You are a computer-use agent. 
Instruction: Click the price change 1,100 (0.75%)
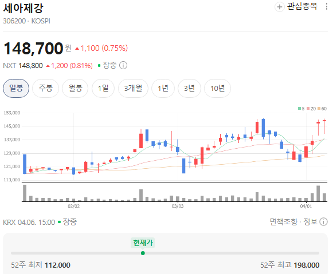[x=101, y=48]
